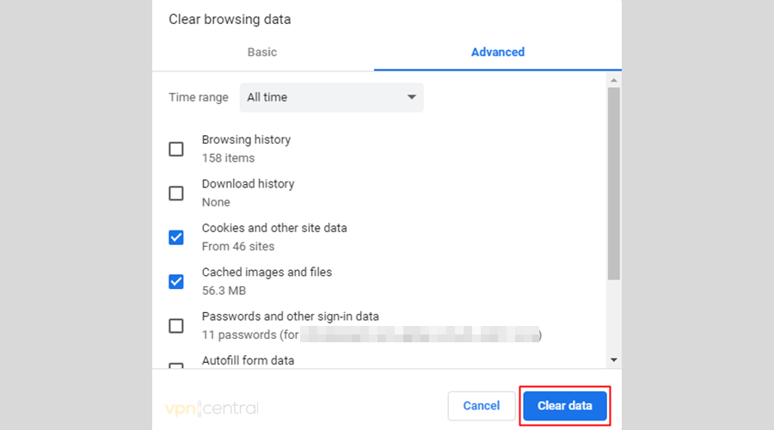Click the Cookies and other site data label
This screenshot has width=774, height=430.
click(274, 228)
